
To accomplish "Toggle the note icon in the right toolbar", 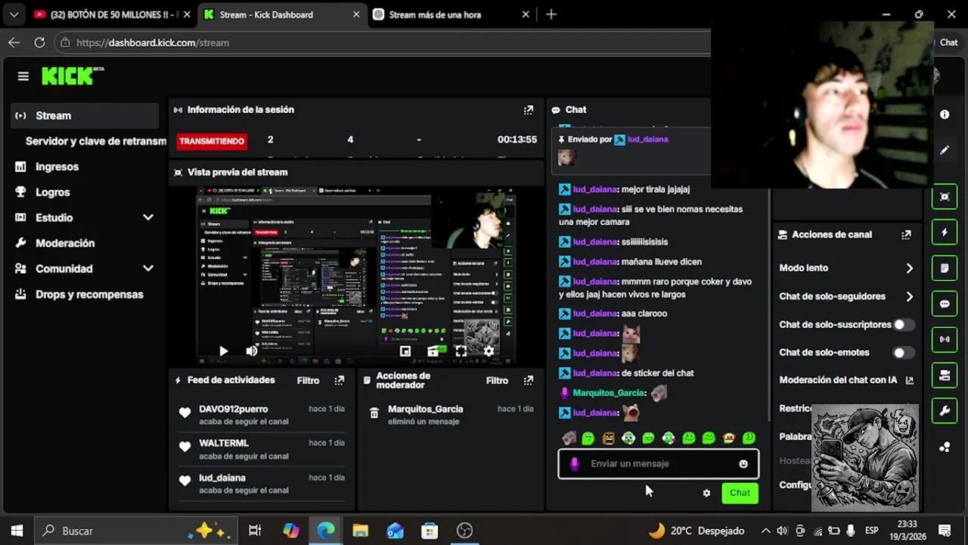I will (x=945, y=268).
